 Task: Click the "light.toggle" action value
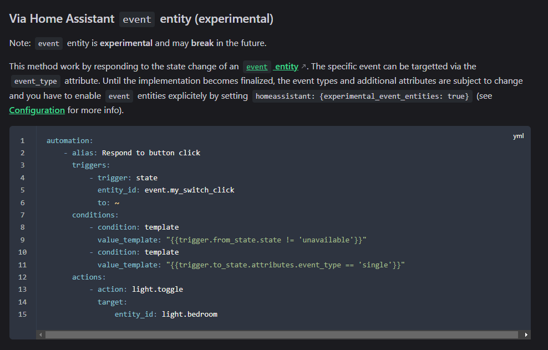tap(158, 289)
